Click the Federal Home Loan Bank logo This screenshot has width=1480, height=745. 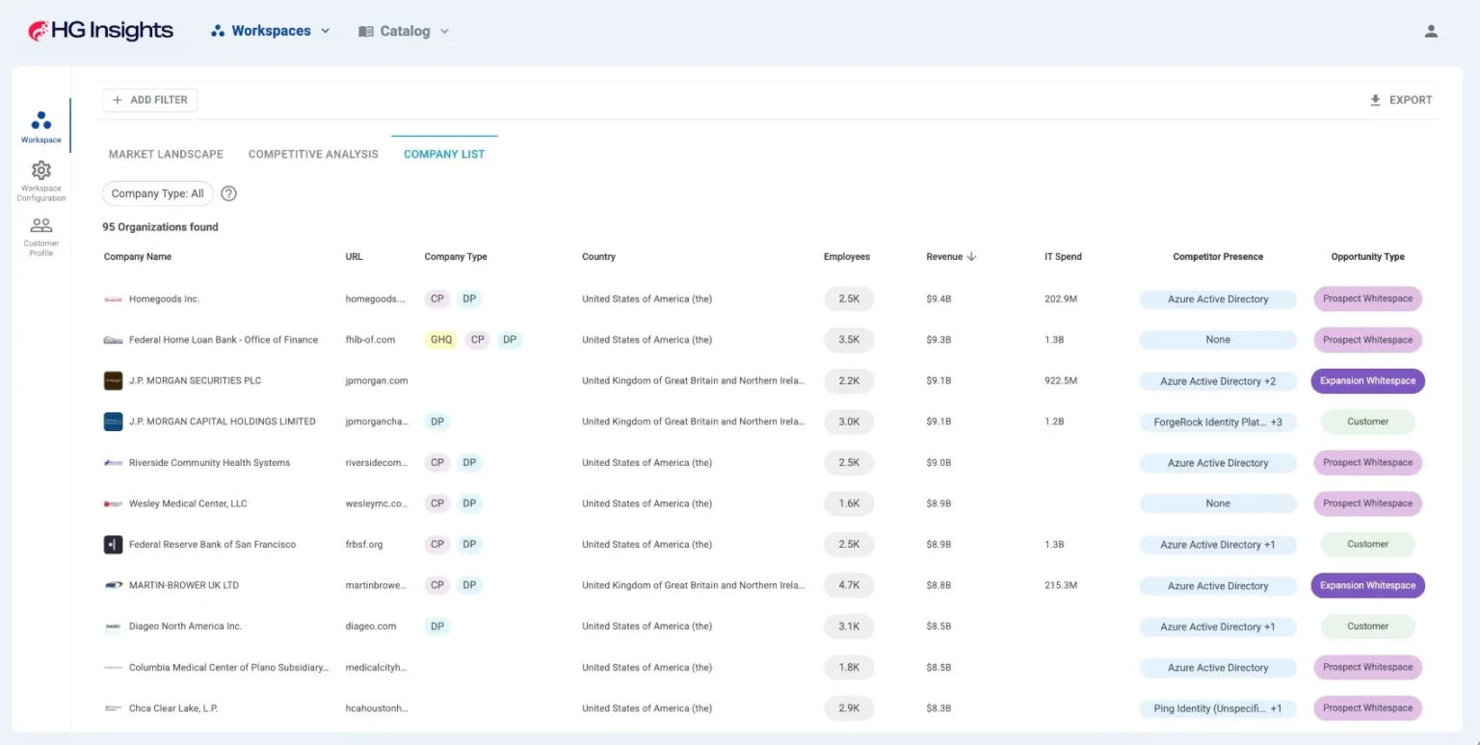click(x=113, y=340)
